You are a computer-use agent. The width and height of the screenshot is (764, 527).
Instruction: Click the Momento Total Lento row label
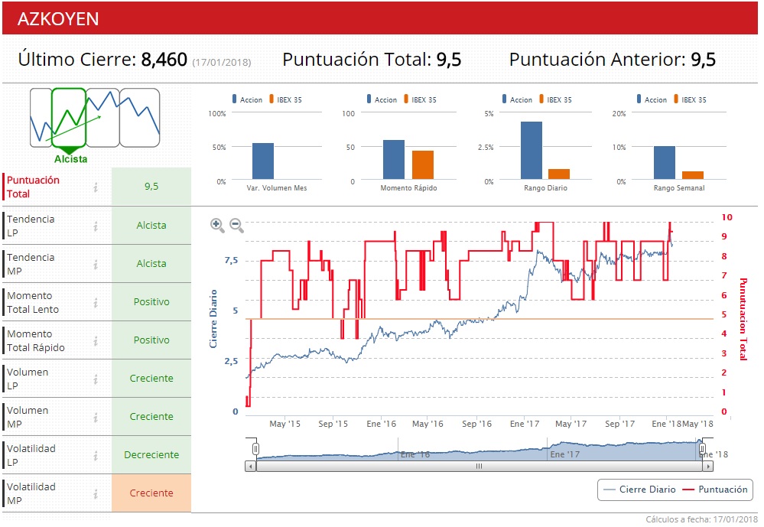point(33,302)
